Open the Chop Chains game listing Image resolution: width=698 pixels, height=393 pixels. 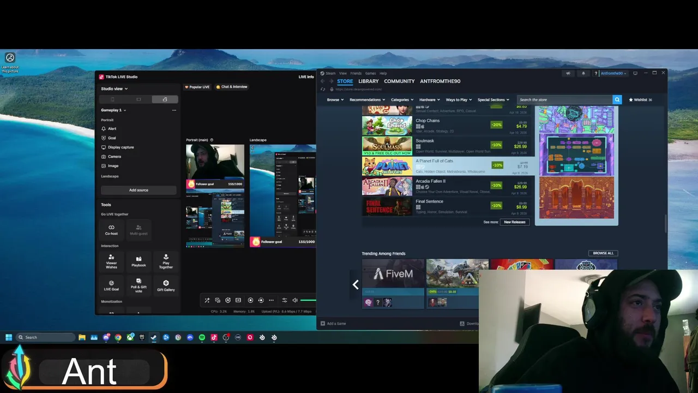(449, 126)
